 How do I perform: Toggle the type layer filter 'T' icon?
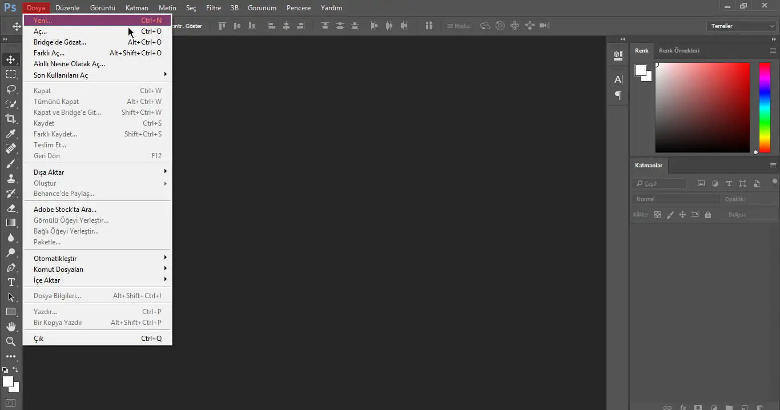tap(729, 184)
